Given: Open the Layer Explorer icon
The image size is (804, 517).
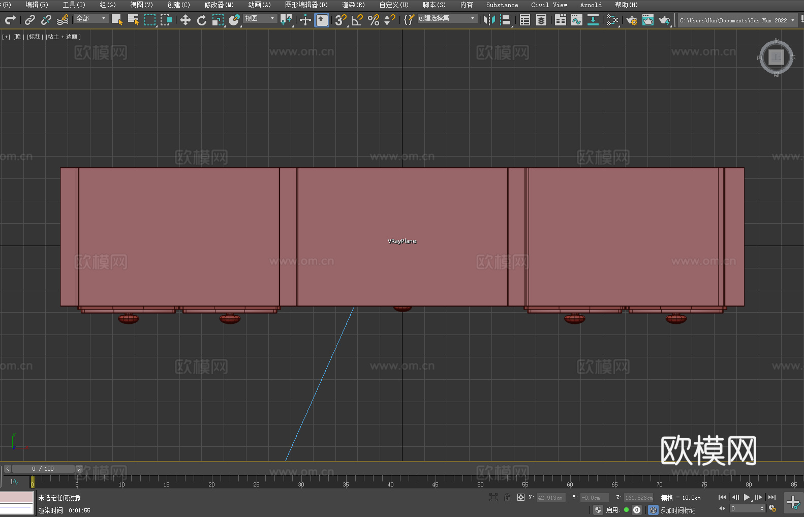Looking at the screenshot, I should click(x=541, y=20).
